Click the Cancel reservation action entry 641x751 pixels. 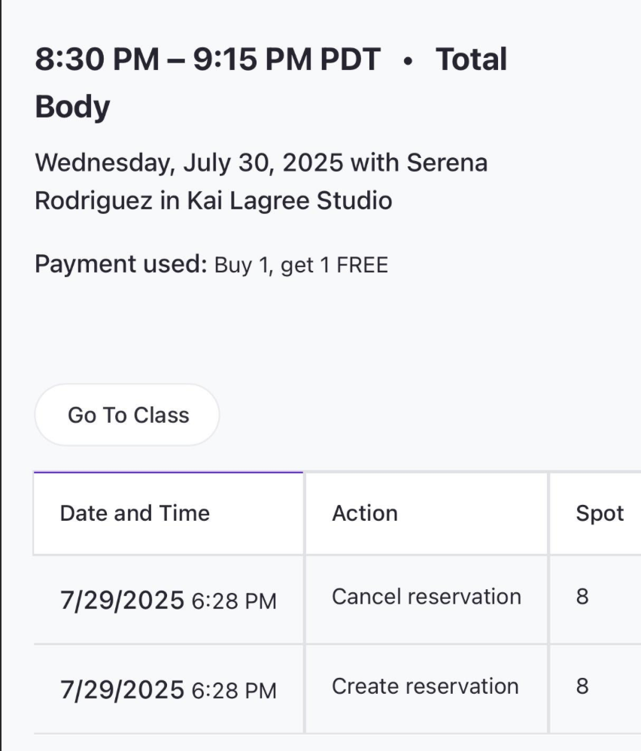(x=426, y=597)
